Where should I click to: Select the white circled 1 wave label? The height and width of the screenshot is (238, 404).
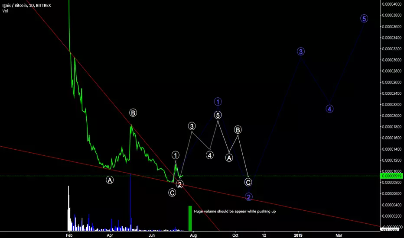tap(176, 155)
